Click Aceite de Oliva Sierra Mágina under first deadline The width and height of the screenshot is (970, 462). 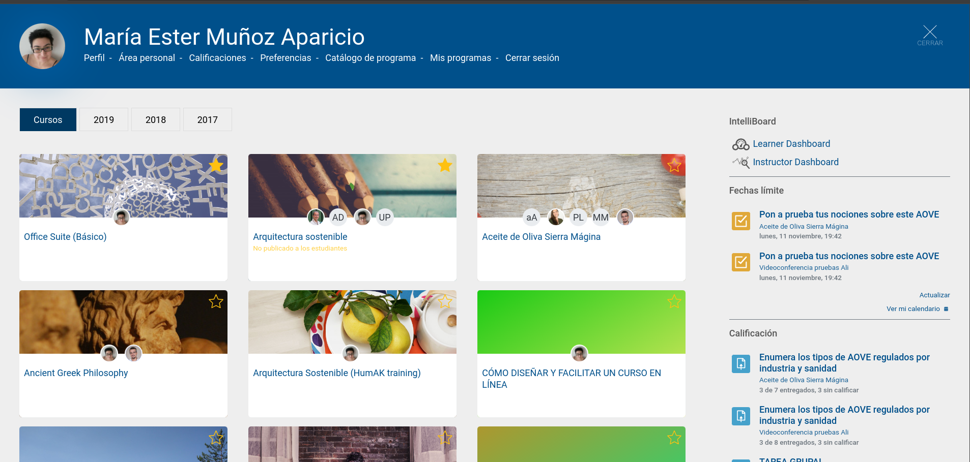pos(804,227)
